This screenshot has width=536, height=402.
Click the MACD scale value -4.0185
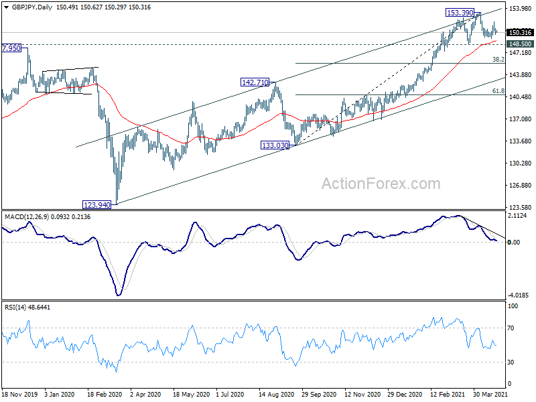pyautogui.click(x=518, y=295)
